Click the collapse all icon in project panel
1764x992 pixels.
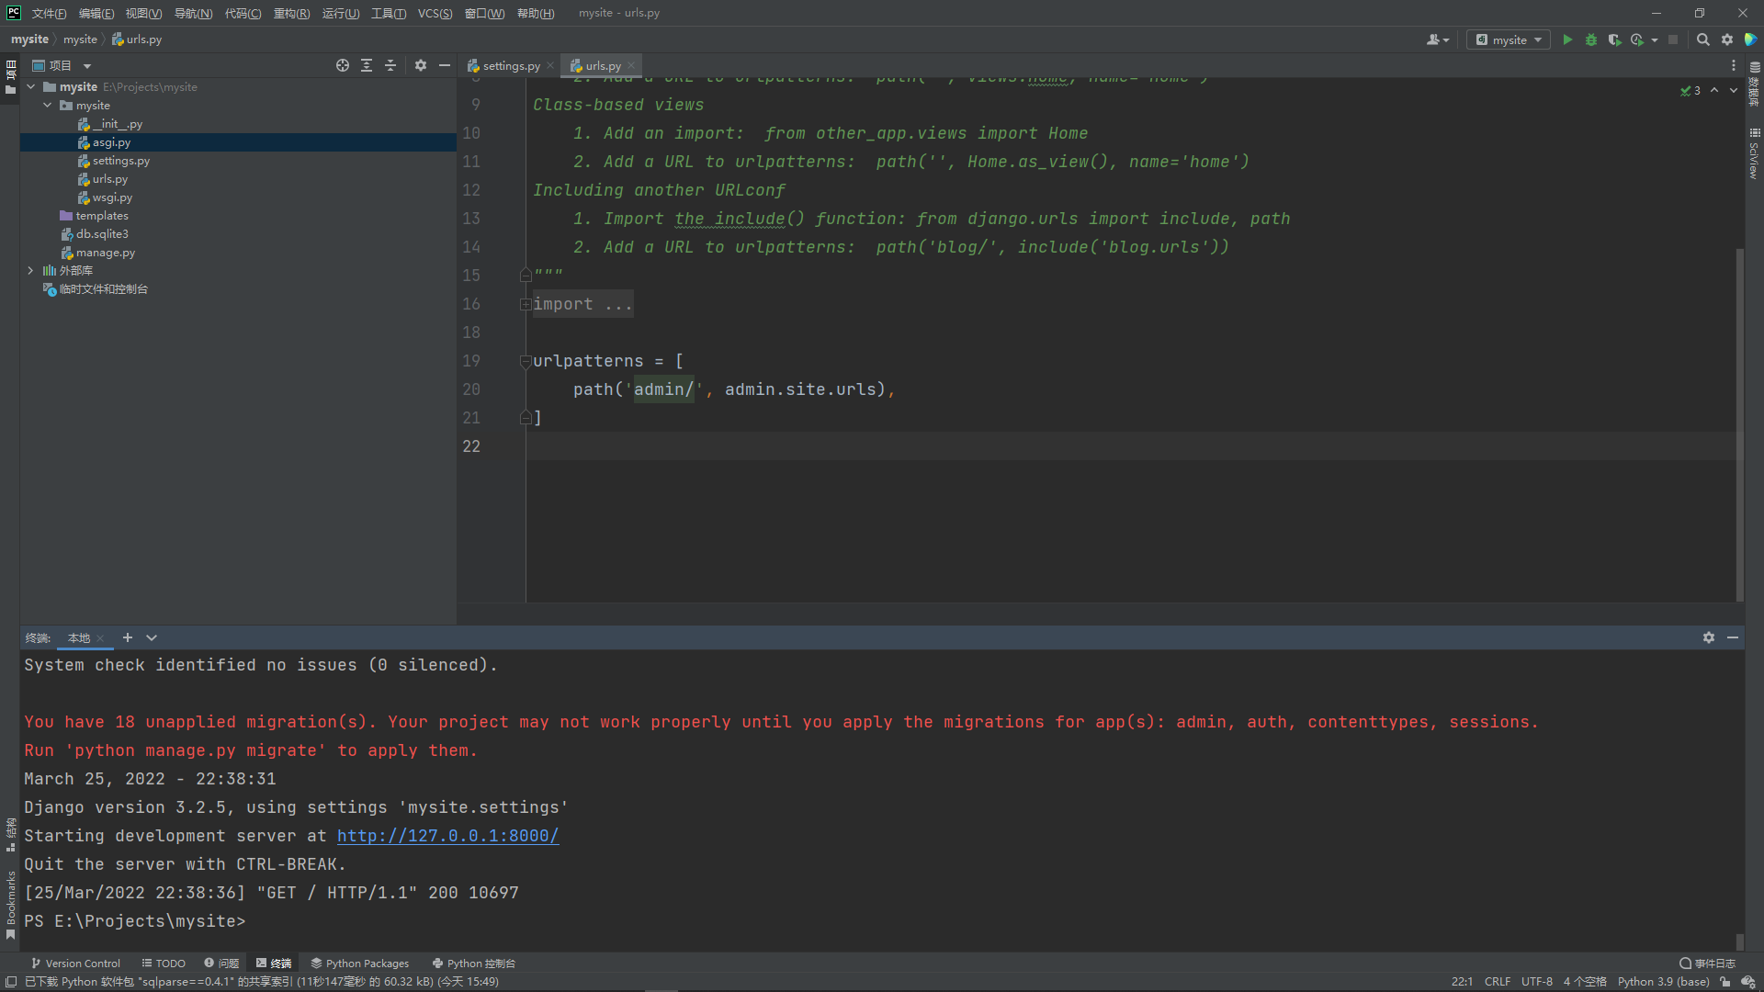pyautogui.click(x=390, y=65)
